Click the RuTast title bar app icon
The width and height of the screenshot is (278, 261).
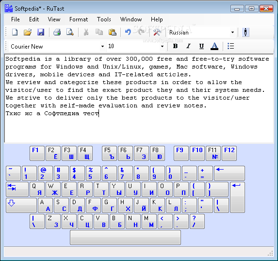coord(9,8)
